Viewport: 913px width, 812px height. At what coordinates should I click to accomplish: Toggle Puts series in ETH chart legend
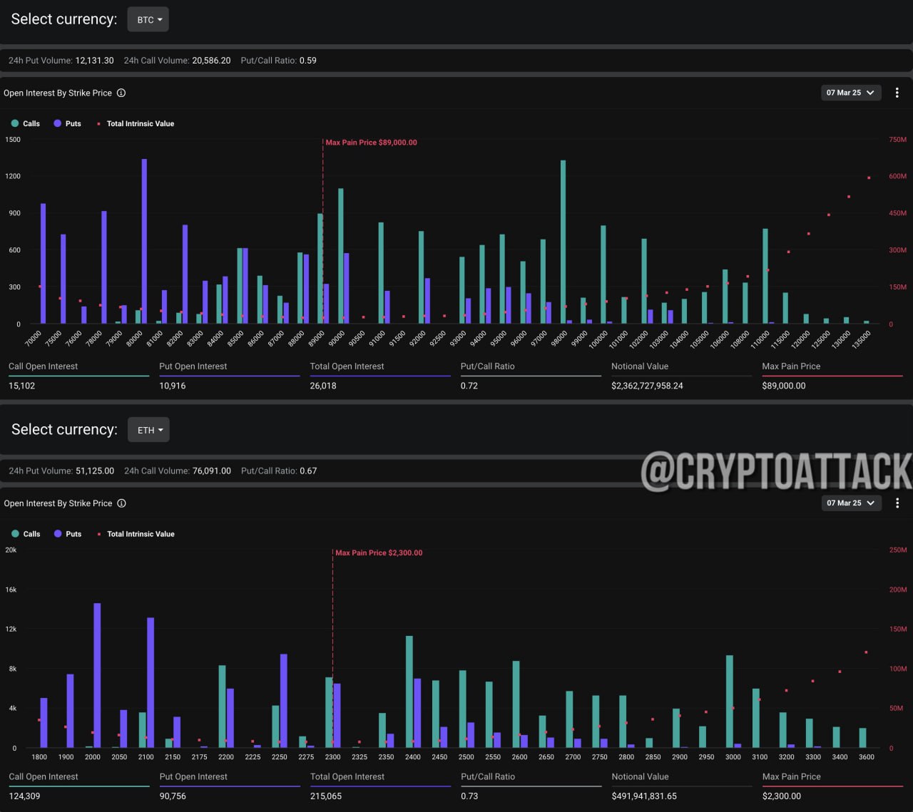68,534
